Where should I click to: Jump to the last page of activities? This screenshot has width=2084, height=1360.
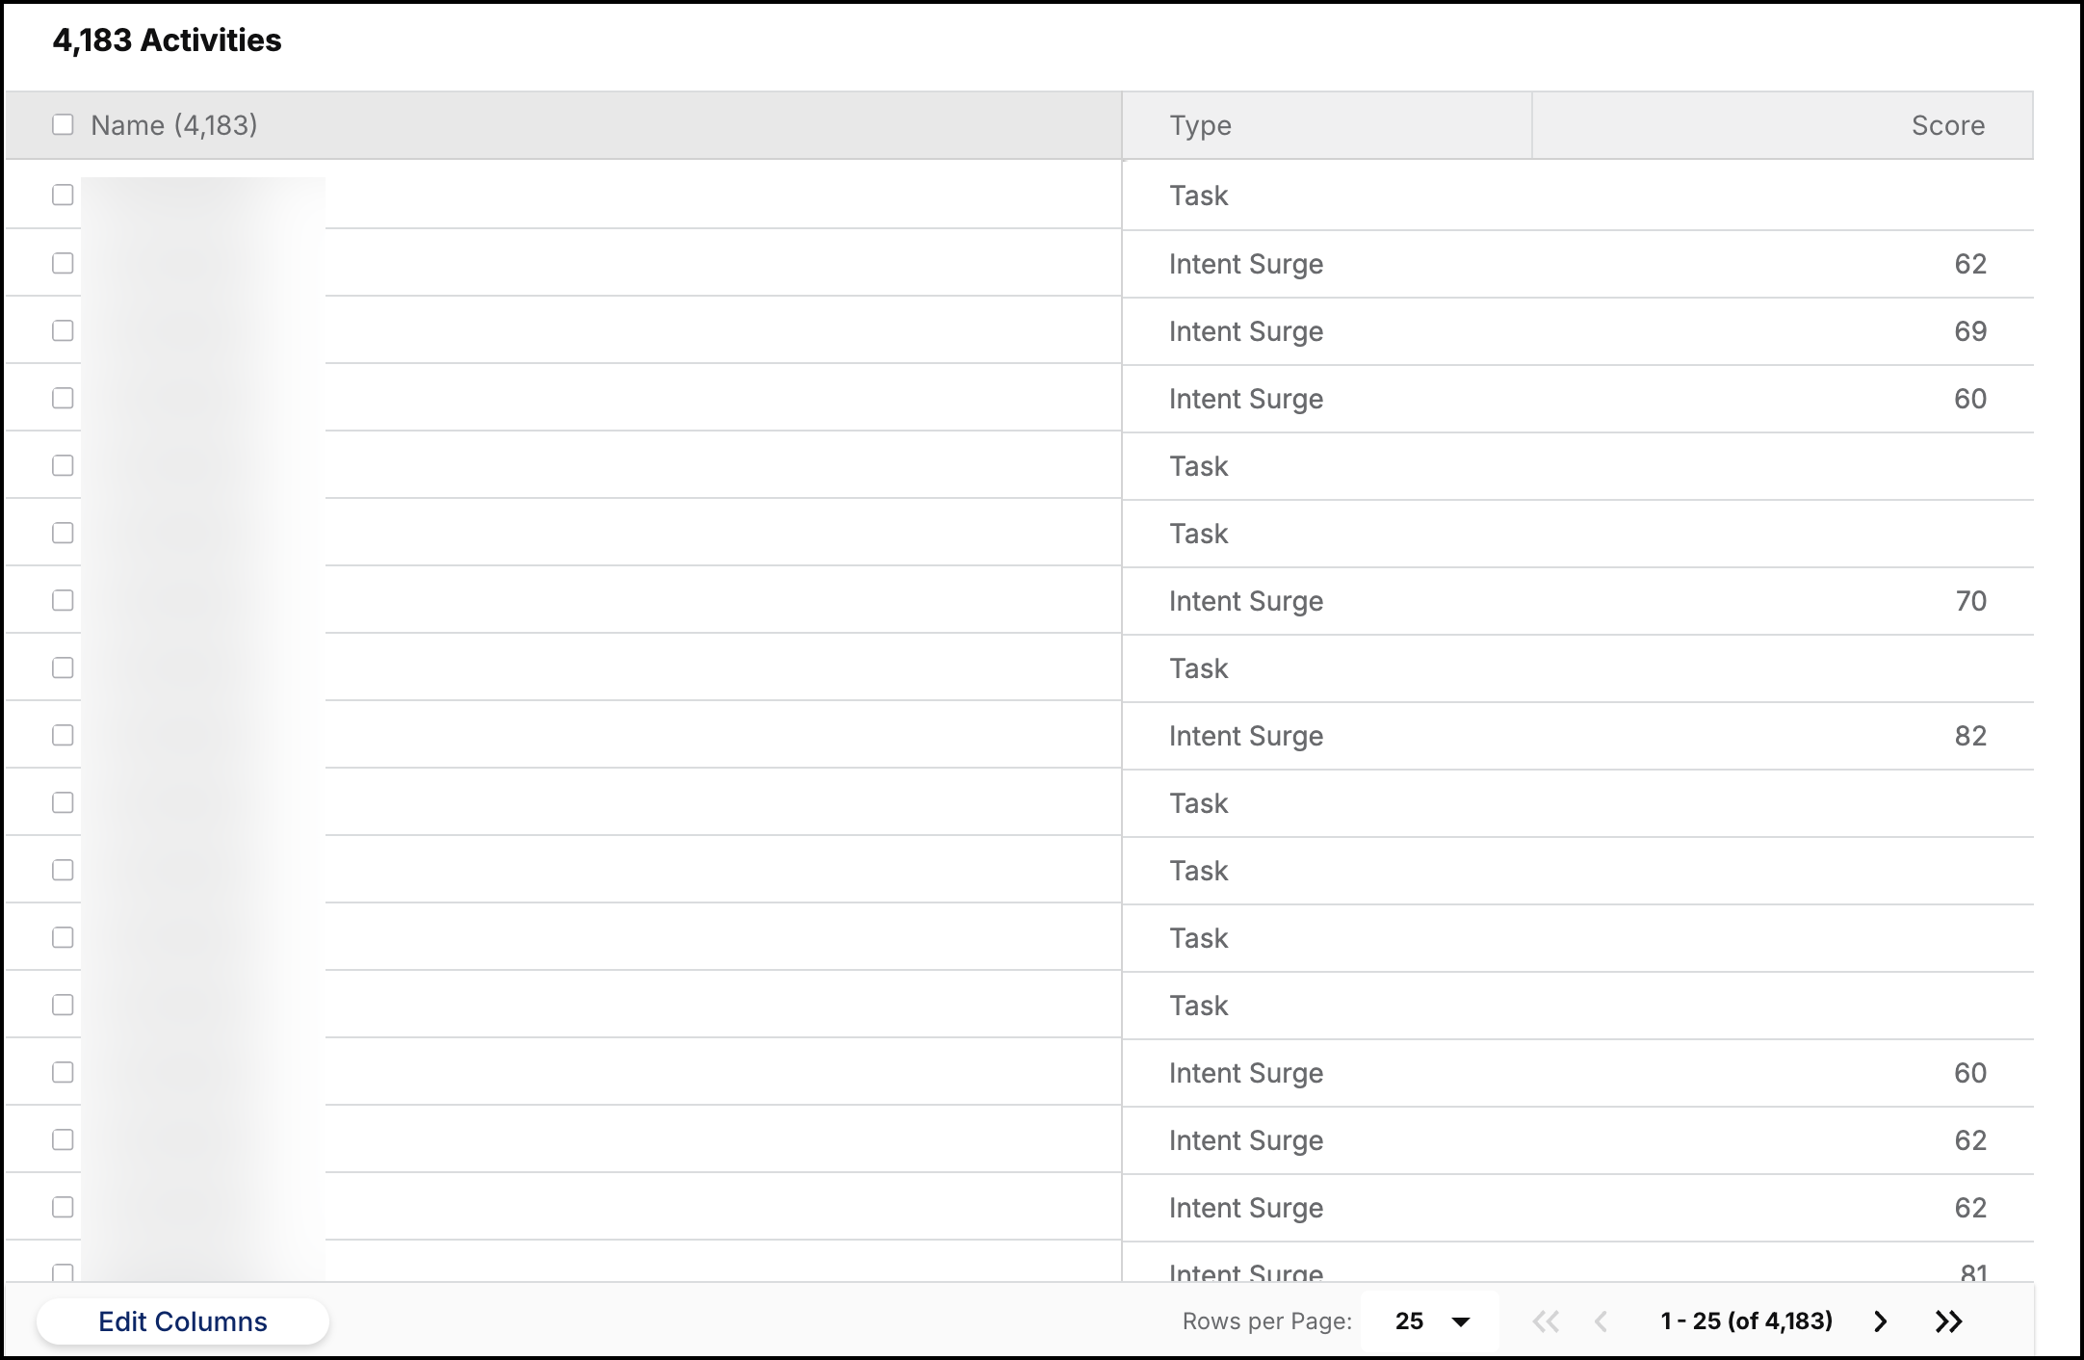point(1948,1321)
